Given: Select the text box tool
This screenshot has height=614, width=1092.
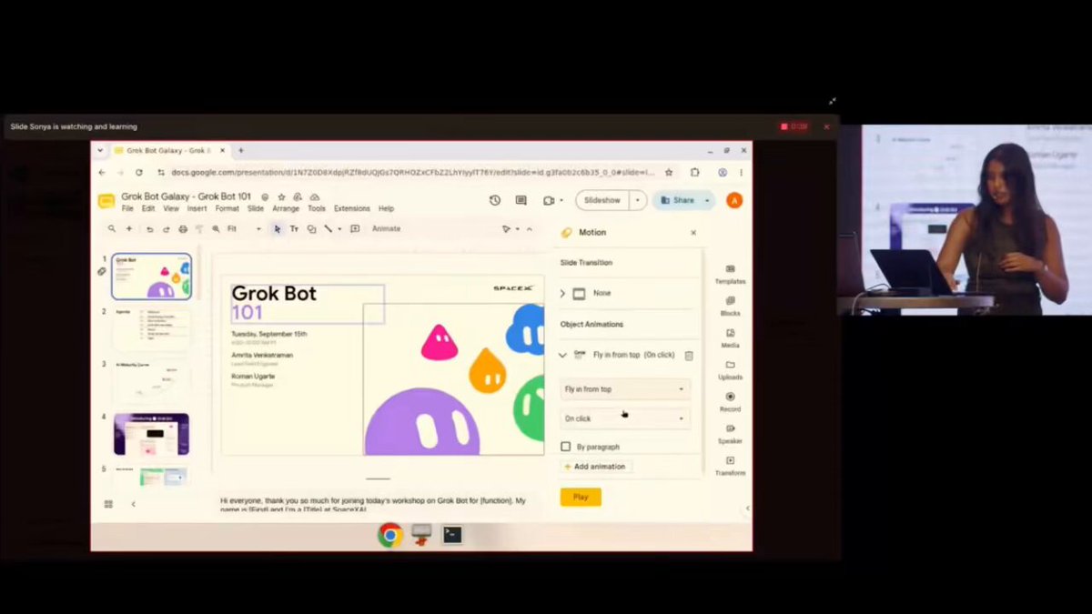Looking at the screenshot, I should [x=294, y=229].
